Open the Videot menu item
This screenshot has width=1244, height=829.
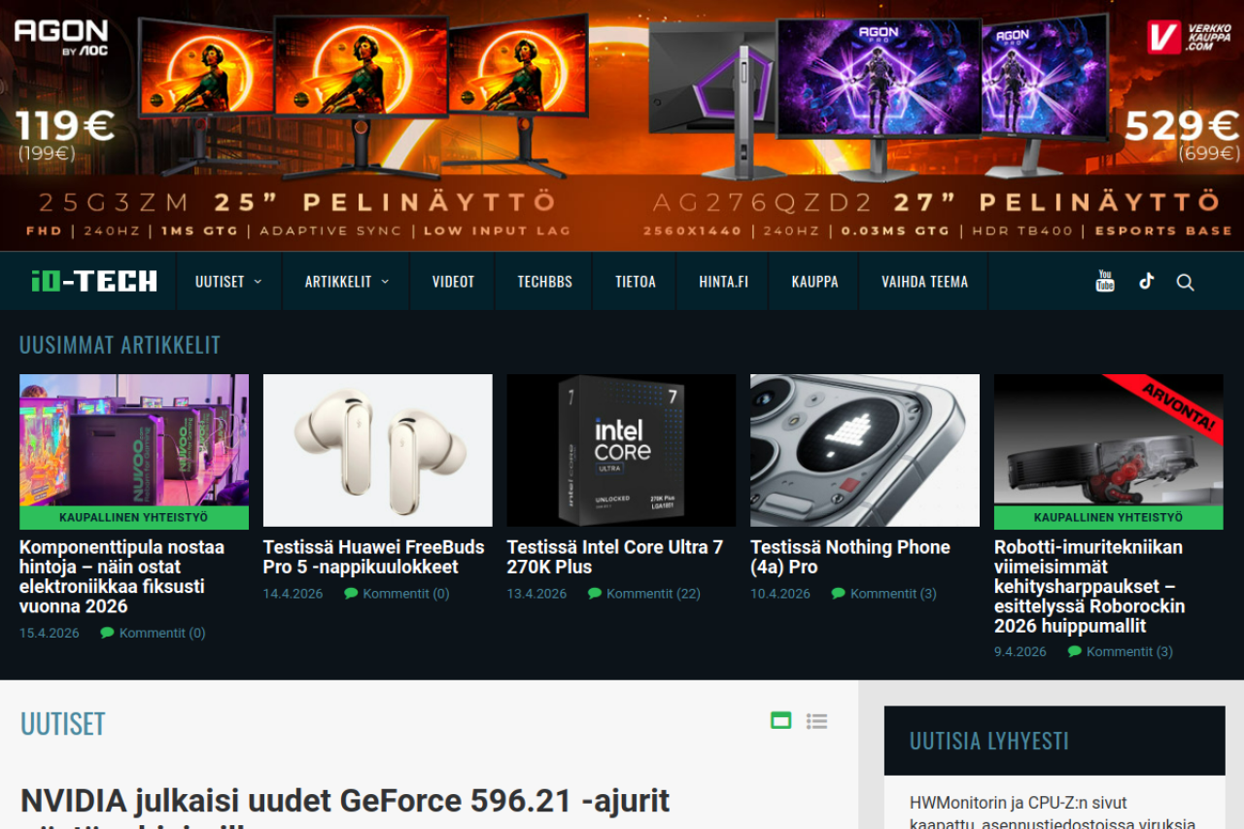(x=453, y=282)
